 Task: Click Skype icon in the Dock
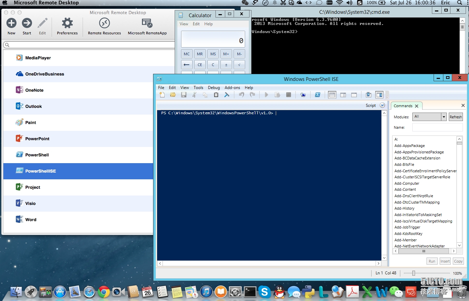(x=265, y=292)
